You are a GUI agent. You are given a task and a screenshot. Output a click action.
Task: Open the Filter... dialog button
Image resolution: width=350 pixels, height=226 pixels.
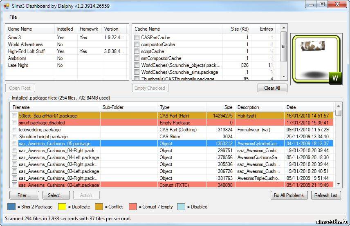coord(24,195)
